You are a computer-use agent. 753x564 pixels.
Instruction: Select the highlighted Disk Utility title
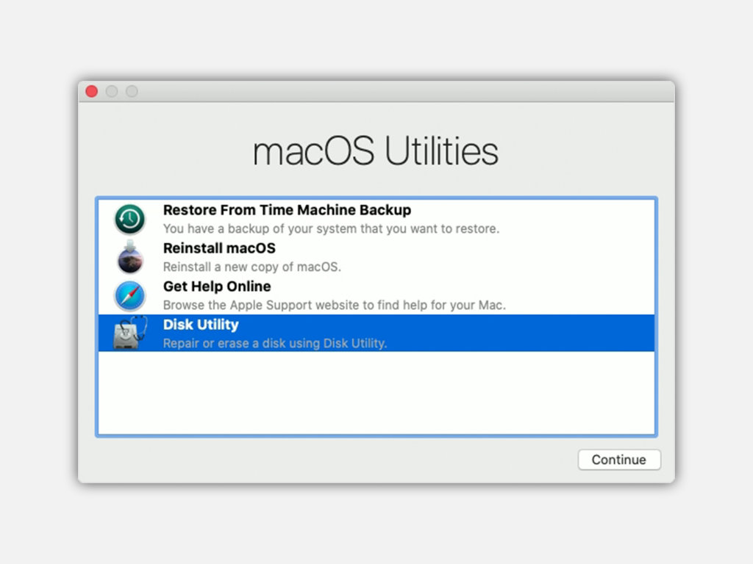coord(201,325)
